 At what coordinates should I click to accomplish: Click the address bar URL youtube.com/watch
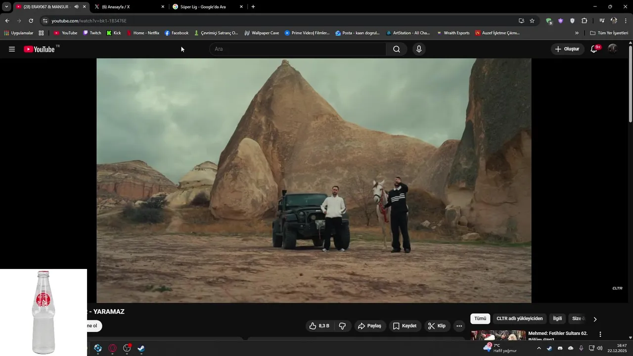click(89, 21)
